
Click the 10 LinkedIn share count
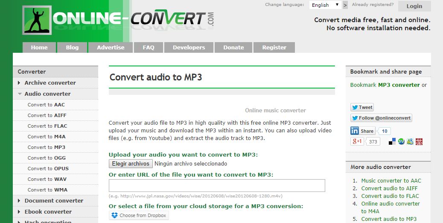click(385, 131)
